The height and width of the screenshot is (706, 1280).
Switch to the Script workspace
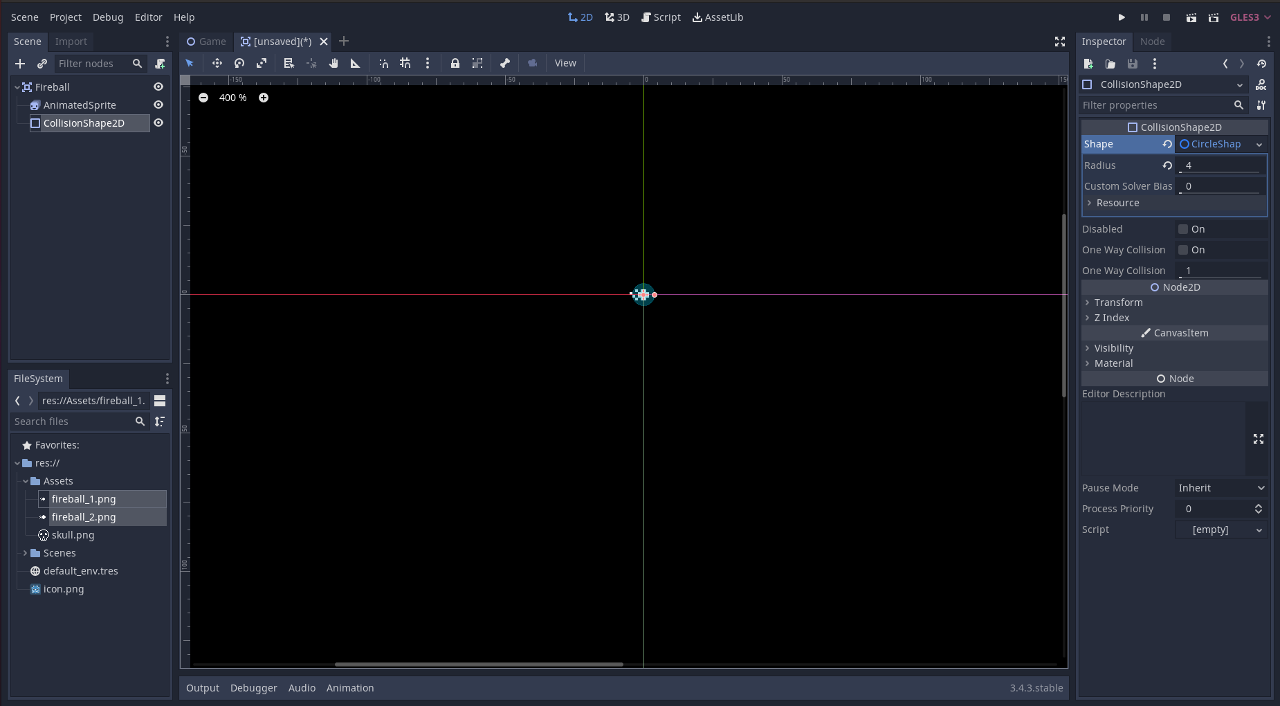(x=661, y=17)
